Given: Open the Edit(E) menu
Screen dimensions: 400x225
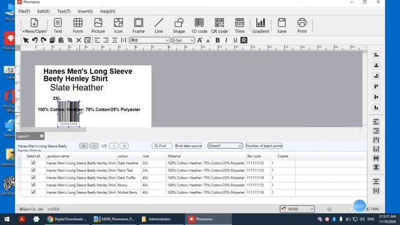Looking at the screenshot, I should click(x=43, y=11).
